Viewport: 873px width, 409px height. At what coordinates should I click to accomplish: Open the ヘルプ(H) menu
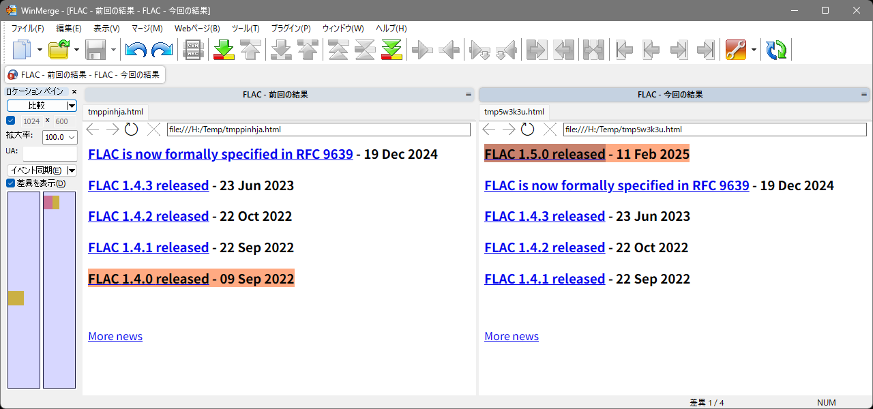pyautogui.click(x=391, y=29)
